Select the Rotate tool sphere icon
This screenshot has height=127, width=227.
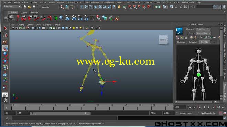(x=5, y=54)
